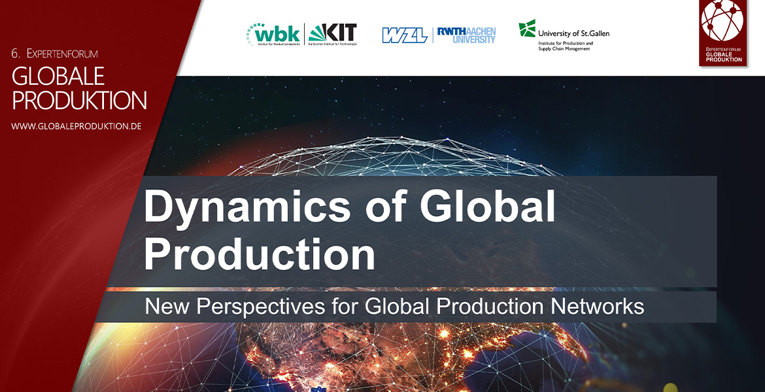Click the Expertenforum Globale Produktion globe badge
765x392 pixels.
(722, 32)
